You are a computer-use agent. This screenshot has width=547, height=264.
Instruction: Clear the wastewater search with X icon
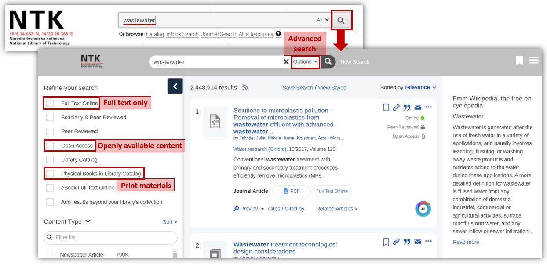click(x=286, y=62)
